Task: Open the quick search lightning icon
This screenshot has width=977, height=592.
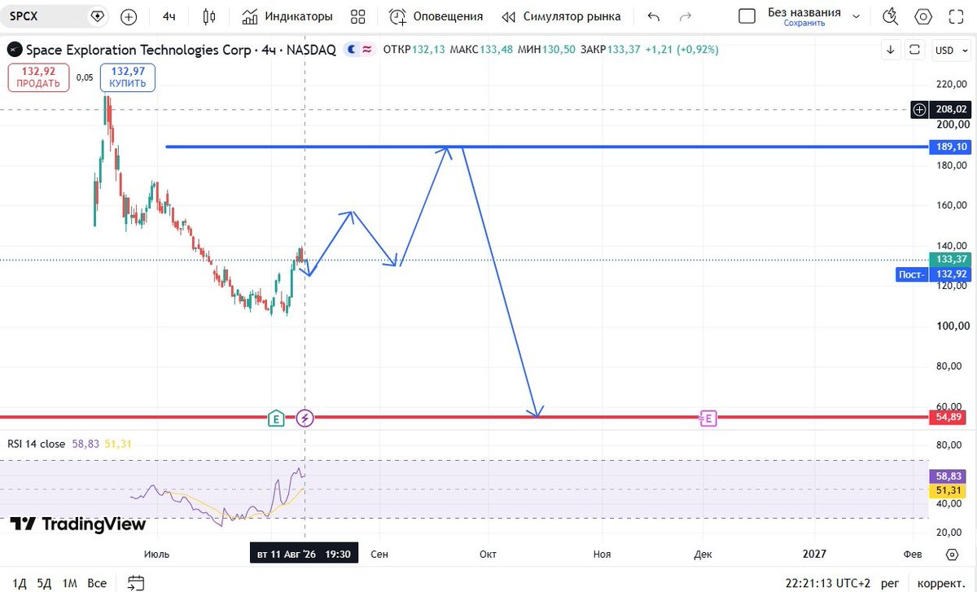Action: (x=891, y=16)
